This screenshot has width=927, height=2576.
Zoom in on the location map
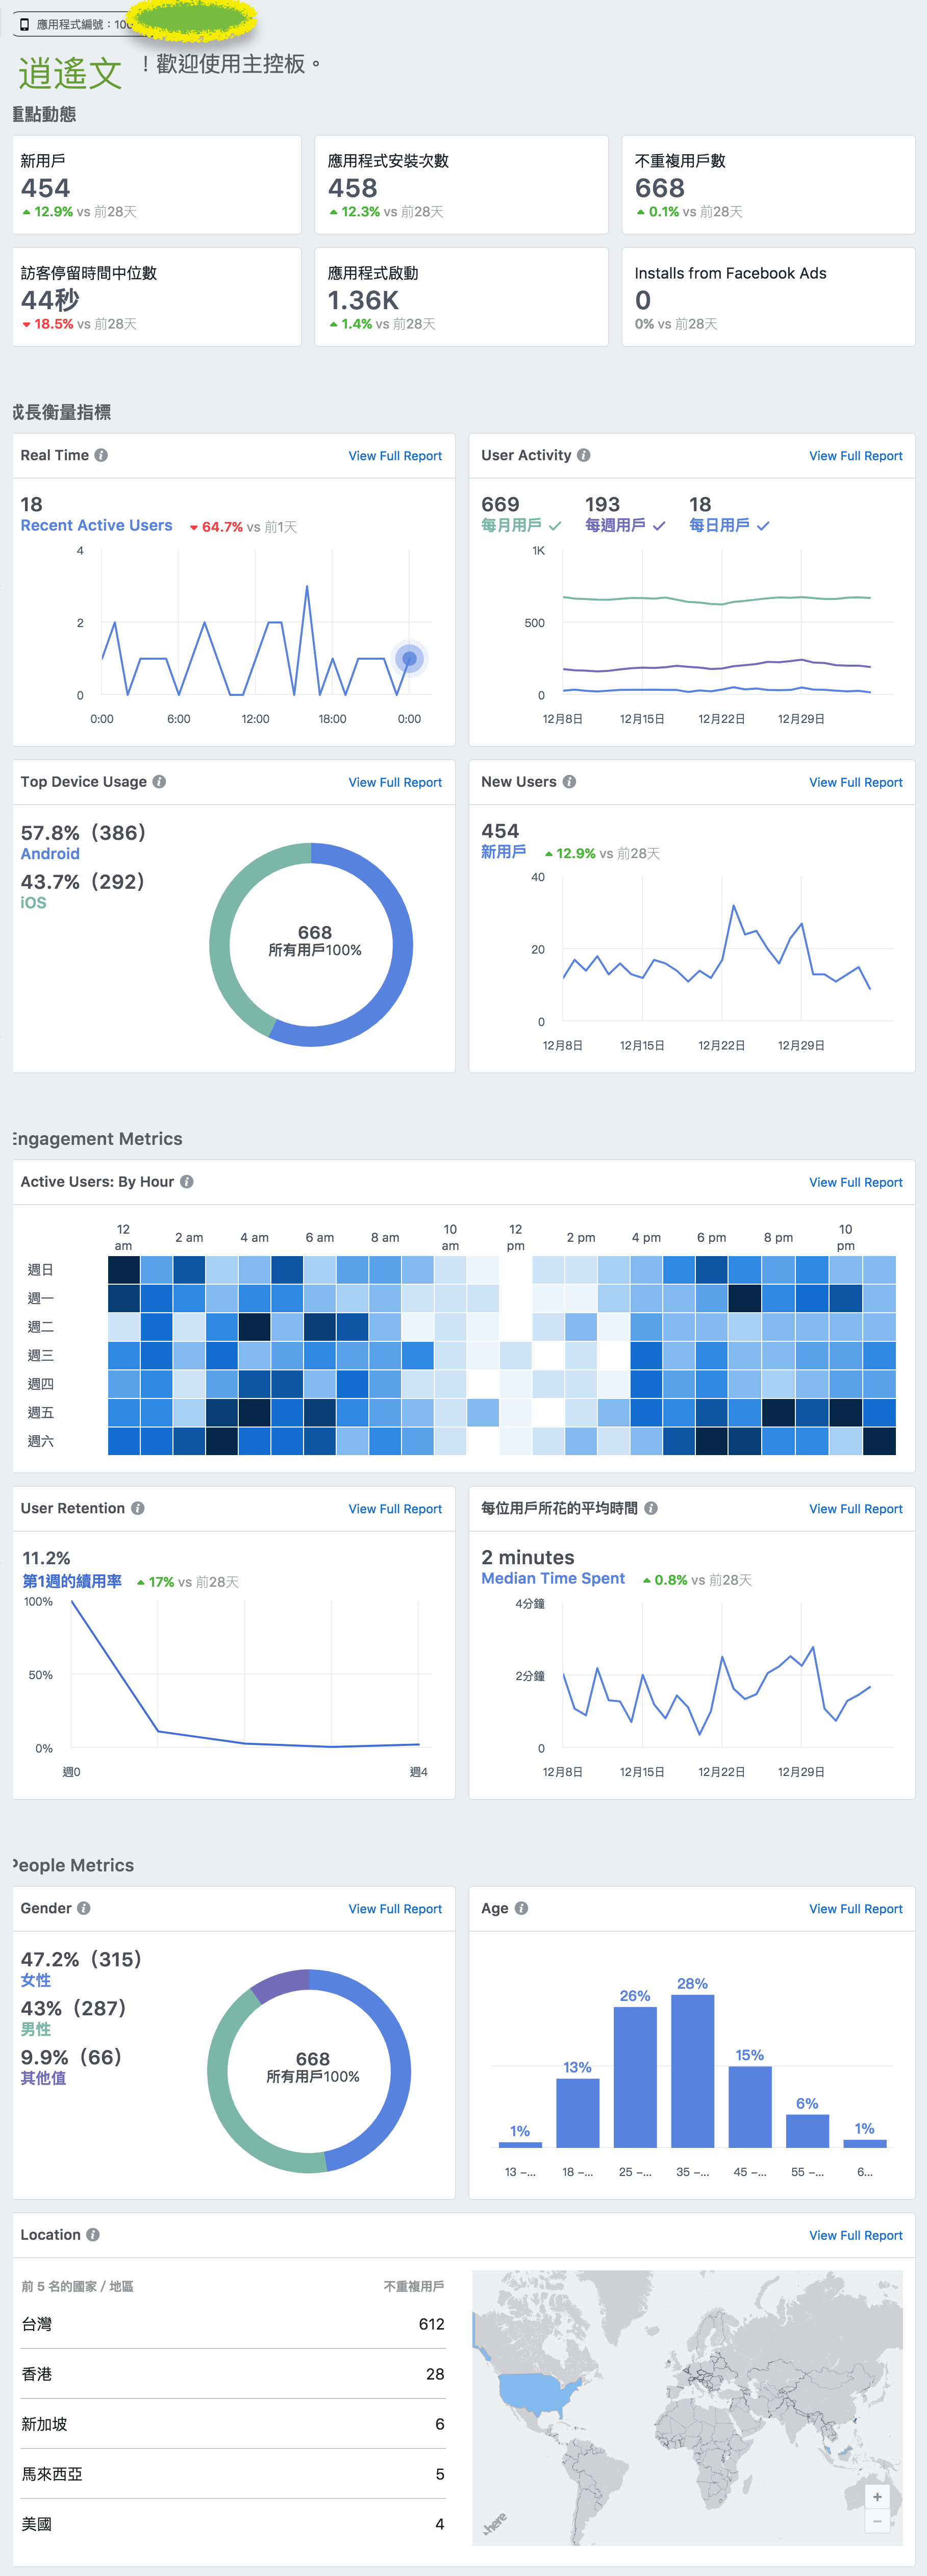877,2497
